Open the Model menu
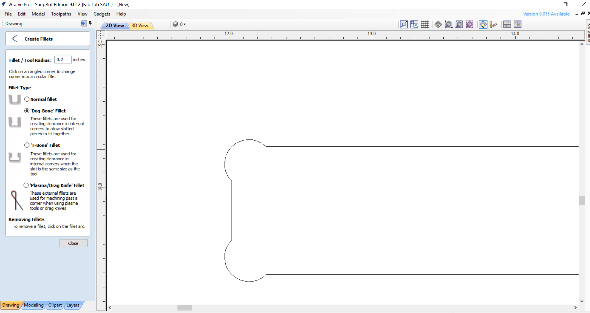The width and height of the screenshot is (590, 313). pos(38,14)
